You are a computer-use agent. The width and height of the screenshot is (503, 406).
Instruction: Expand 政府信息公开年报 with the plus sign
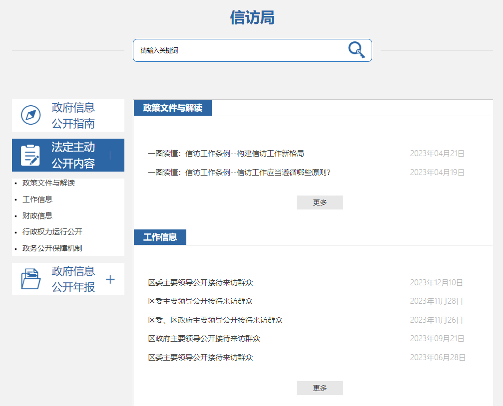point(110,279)
